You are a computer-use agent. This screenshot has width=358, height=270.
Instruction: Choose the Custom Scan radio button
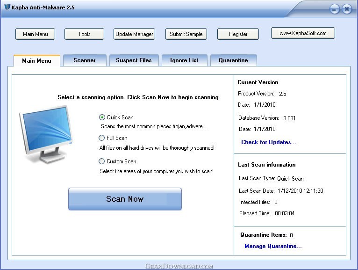point(101,161)
